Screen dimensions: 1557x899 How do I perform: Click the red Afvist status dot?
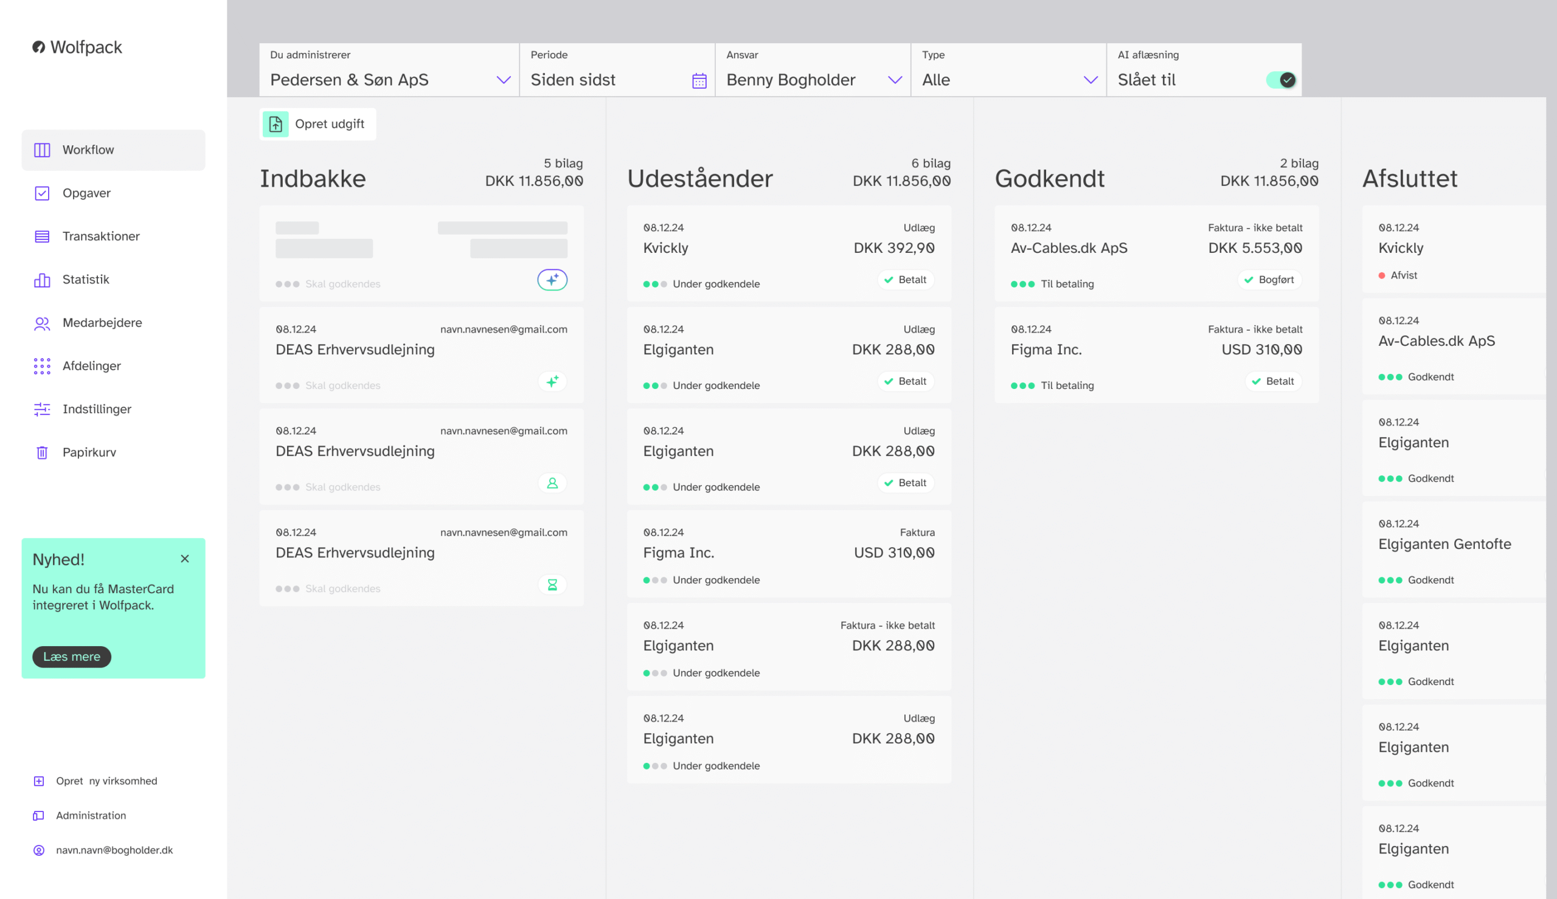click(x=1382, y=275)
